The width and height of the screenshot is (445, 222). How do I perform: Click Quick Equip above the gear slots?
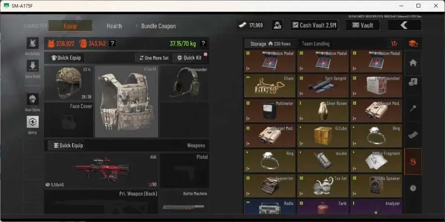pos(66,58)
